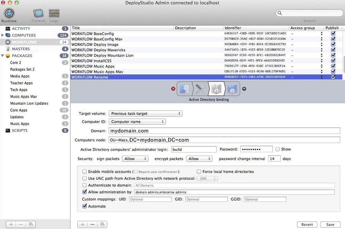Select the Active Directory binding task icon
The image size is (345, 229).
pos(216,89)
